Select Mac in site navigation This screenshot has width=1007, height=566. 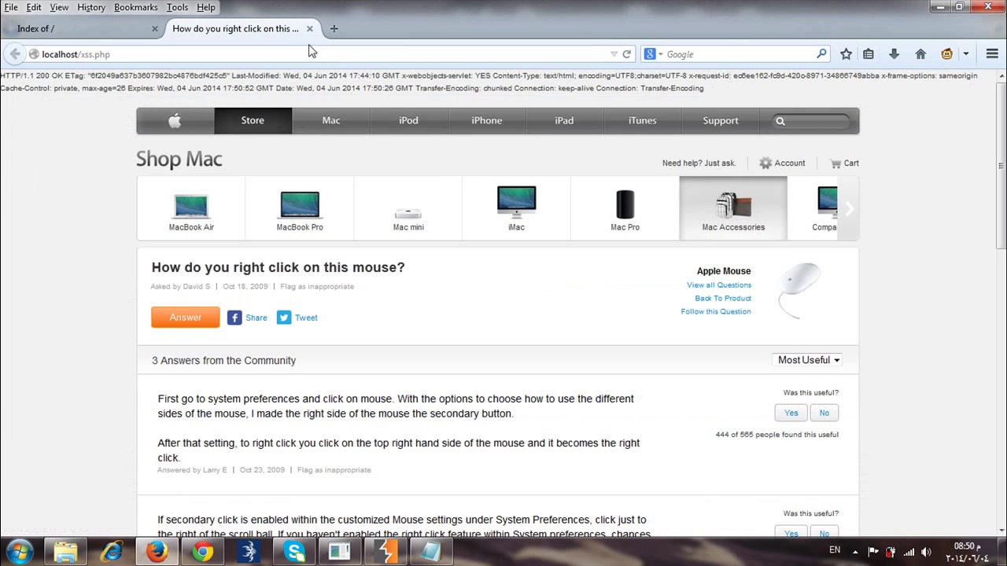pos(331,120)
